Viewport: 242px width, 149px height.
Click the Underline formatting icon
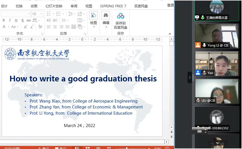click(x=16, y=20)
